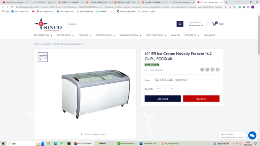Click into the site search field
Image resolution: width=260 pixels, height=146 pixels.
pyautogui.click(x=122, y=24)
